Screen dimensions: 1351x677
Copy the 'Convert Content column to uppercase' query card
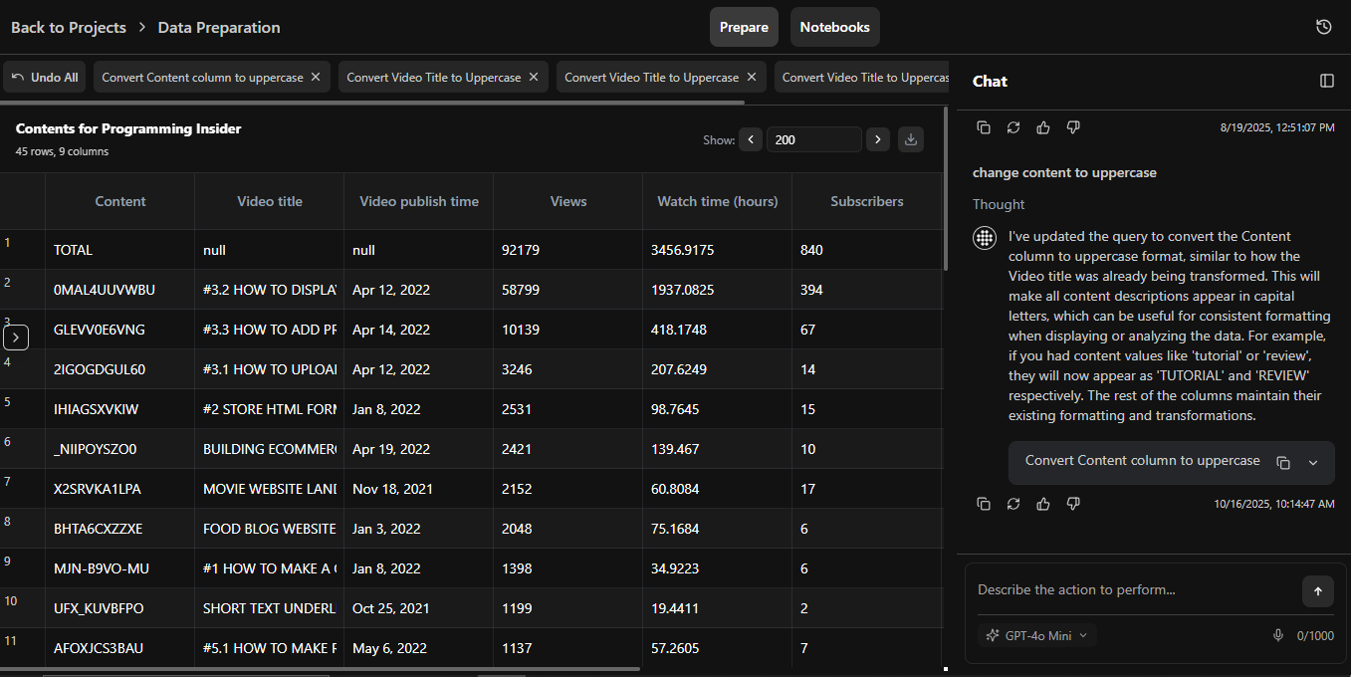(1283, 462)
